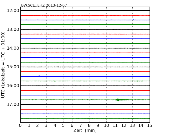Image resolution: width=170 pixels, height=136 pixels.
Task: Click the faint green disturbance near minute 13.5
Action: tap(137, 81)
